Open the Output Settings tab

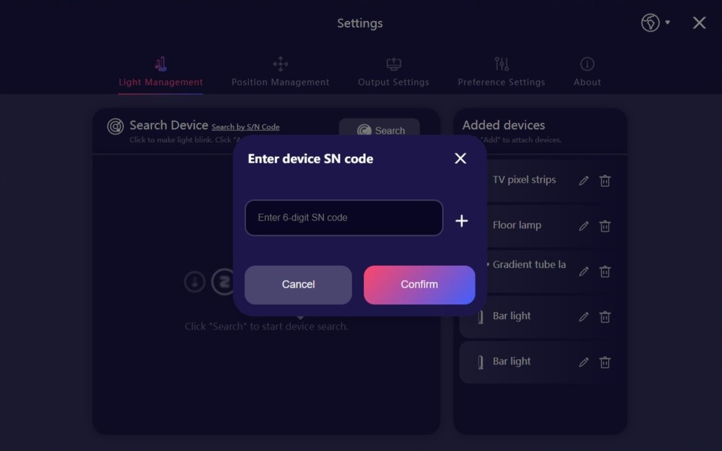pyautogui.click(x=393, y=72)
